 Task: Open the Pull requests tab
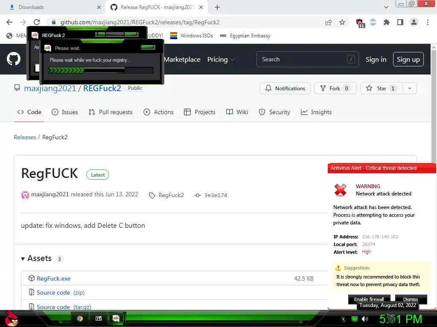click(111, 112)
